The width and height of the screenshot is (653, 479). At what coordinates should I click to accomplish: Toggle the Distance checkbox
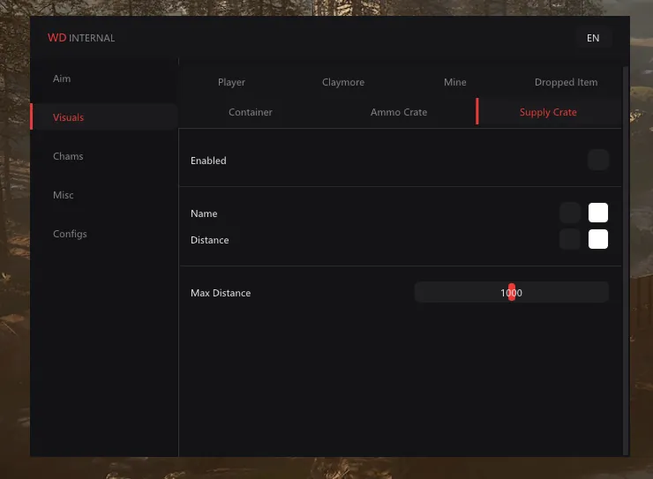(570, 239)
